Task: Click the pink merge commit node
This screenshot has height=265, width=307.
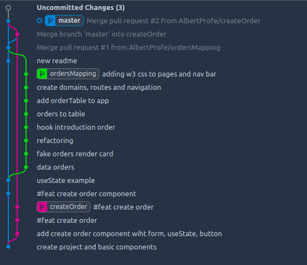Action: coord(17,34)
